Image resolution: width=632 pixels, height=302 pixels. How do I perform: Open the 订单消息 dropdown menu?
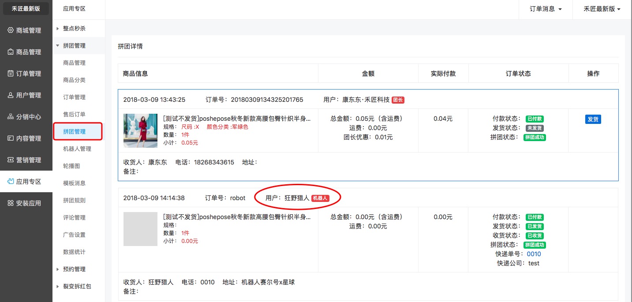point(546,9)
